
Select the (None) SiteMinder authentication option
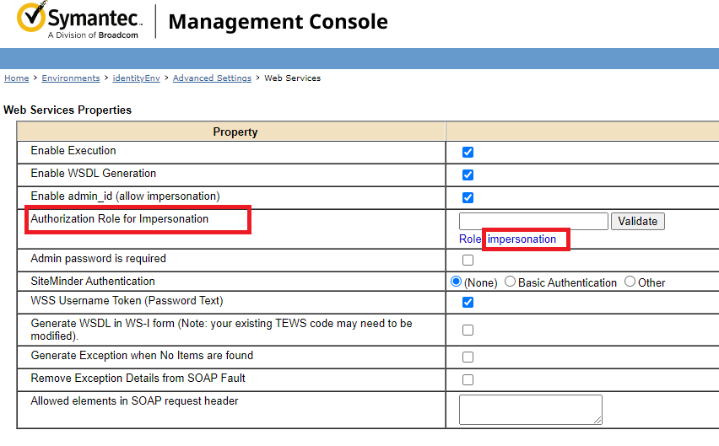[457, 282]
